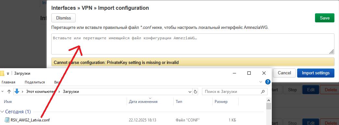The width and height of the screenshot is (339, 125).
Task: Maximize the Загрузки Explorer window
Action: tap(249, 73)
